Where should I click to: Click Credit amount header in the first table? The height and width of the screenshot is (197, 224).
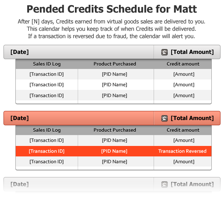[183, 64]
